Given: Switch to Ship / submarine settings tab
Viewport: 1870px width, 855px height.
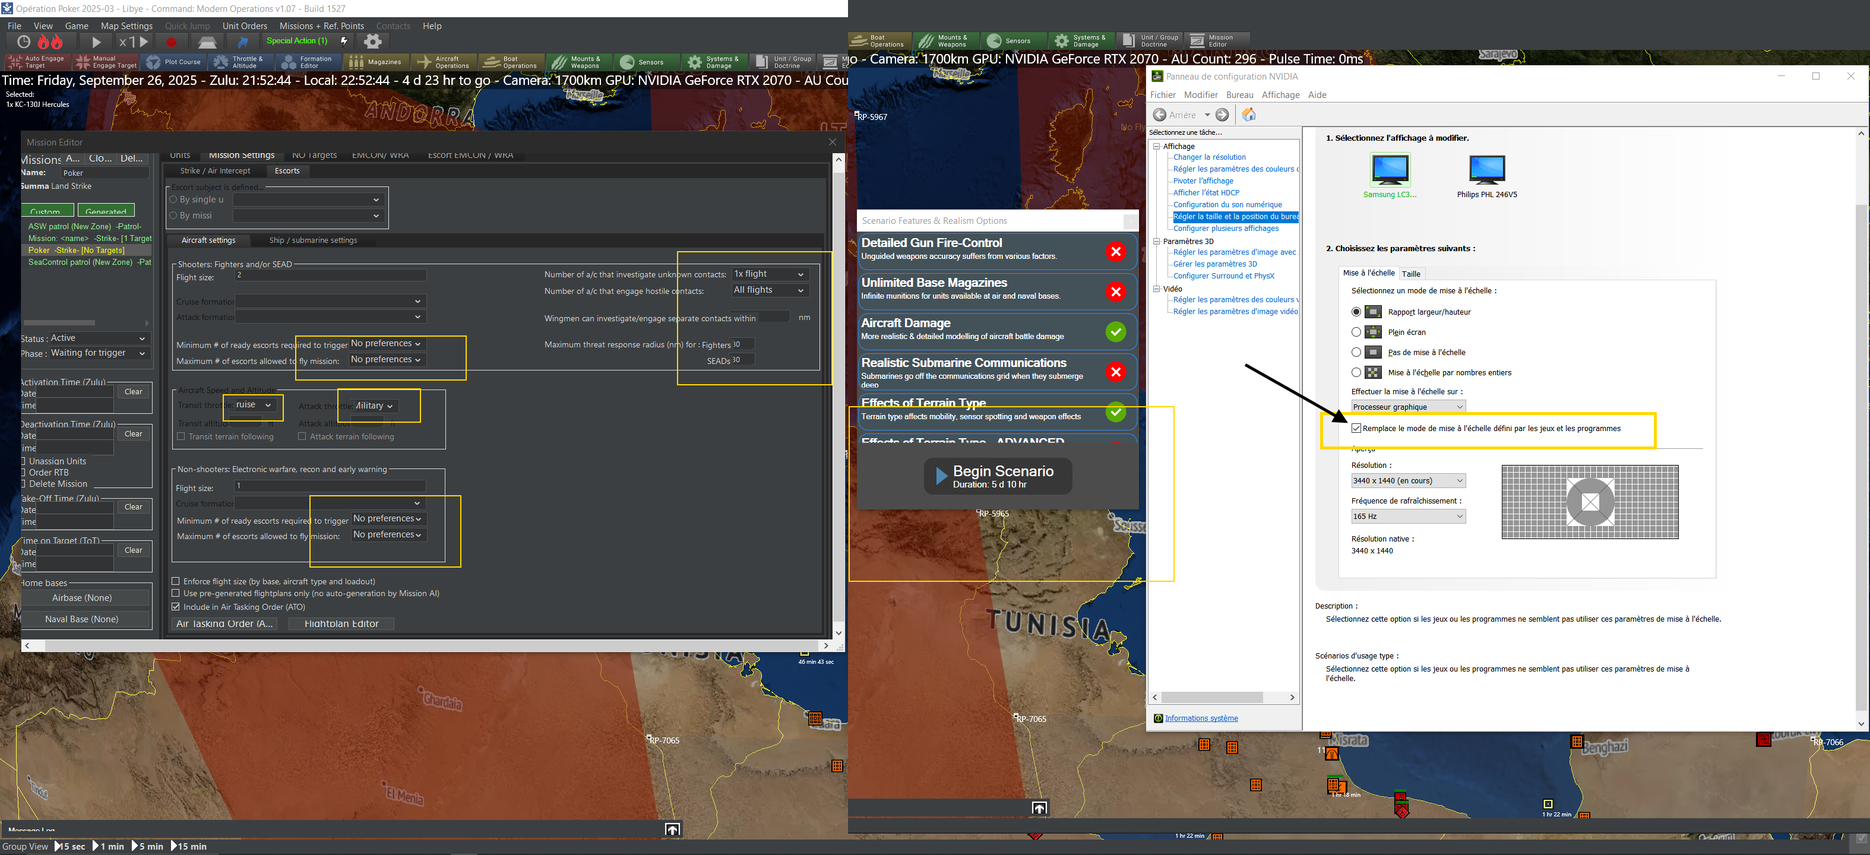Looking at the screenshot, I should coord(313,240).
